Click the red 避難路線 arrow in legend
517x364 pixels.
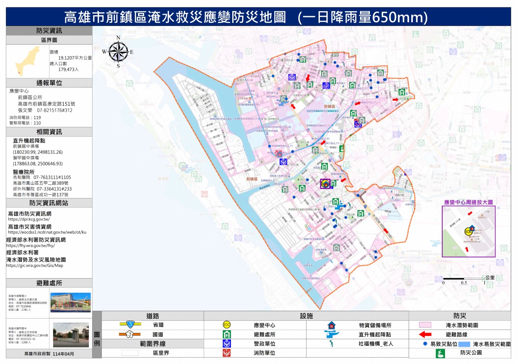point(425,334)
